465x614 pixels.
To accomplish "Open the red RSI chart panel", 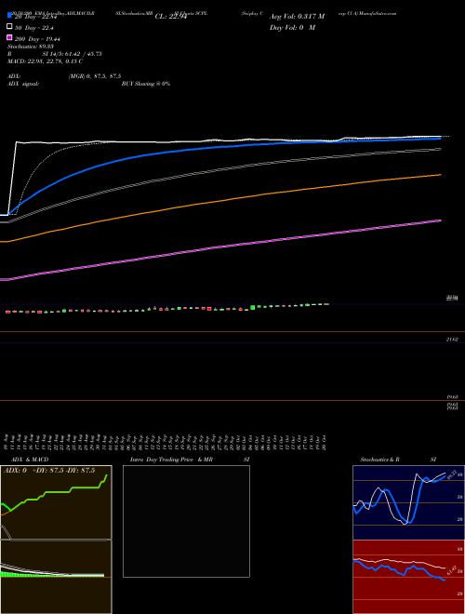I will 408,577.
